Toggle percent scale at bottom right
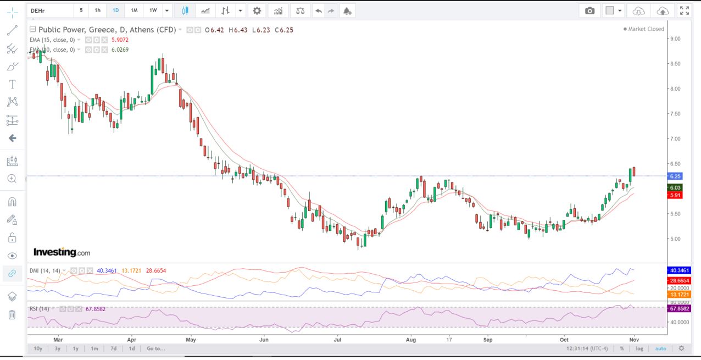Image resolution: width=701 pixels, height=360 pixels. pyautogui.click(x=622, y=348)
